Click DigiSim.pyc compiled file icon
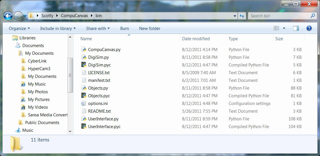The height and width of the screenshot is (156, 320). (x=84, y=65)
